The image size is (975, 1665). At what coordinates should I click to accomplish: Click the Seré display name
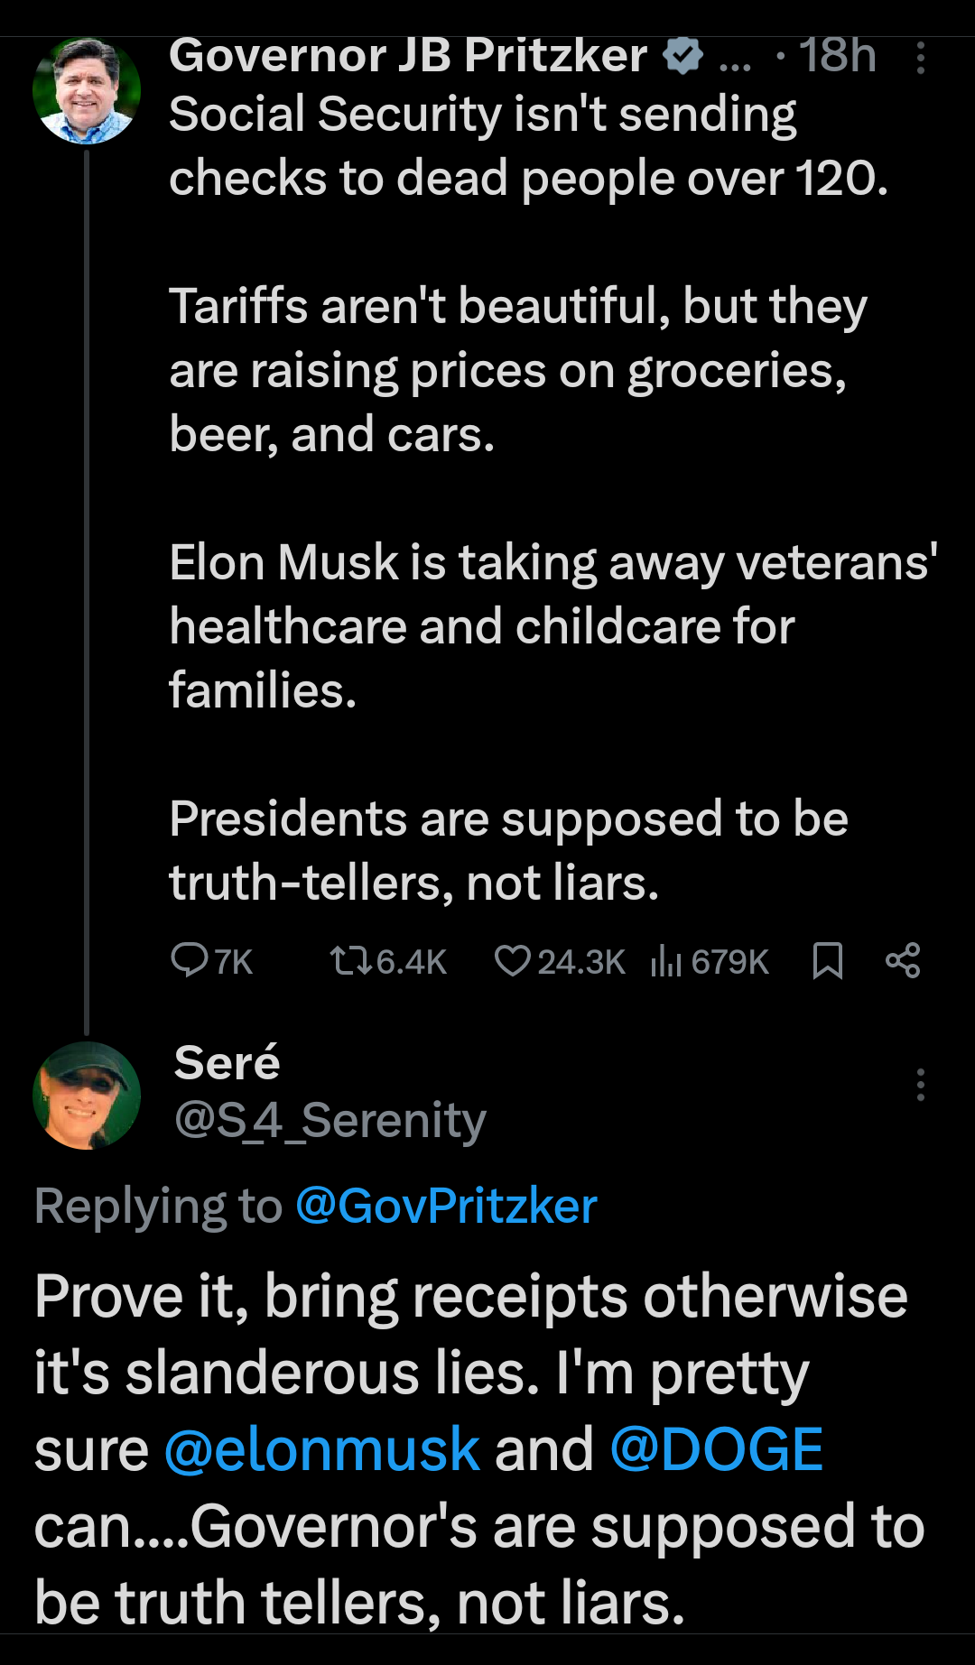click(x=227, y=1062)
